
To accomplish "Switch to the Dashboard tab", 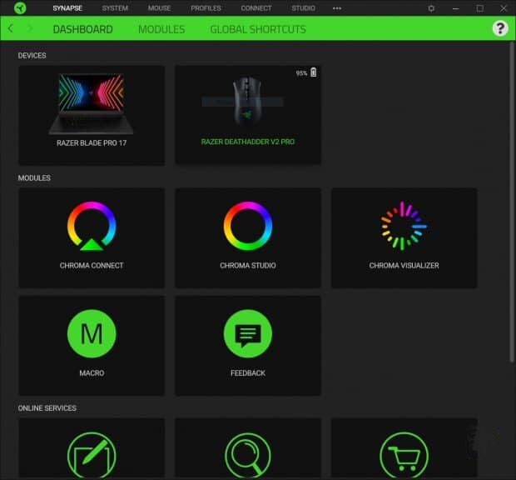I will pyautogui.click(x=83, y=29).
